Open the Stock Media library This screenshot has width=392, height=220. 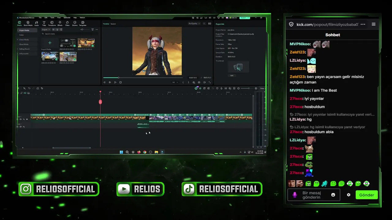[28, 24]
